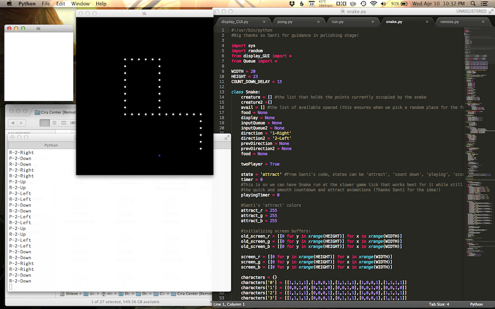
Task: Click the Finder back arrow button
Action: point(12,123)
